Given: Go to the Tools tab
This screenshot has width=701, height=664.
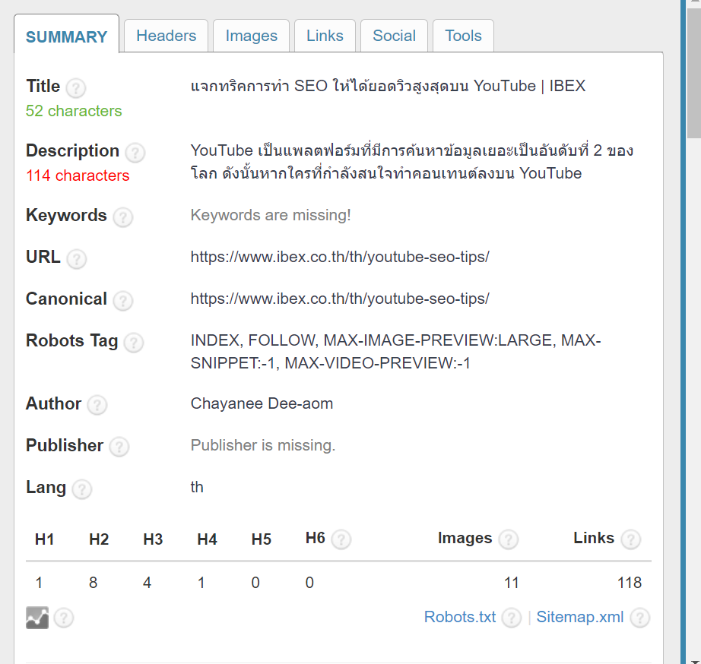Looking at the screenshot, I should point(463,36).
